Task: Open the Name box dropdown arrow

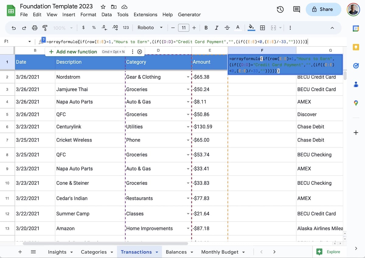Action: pyautogui.click(x=30, y=41)
